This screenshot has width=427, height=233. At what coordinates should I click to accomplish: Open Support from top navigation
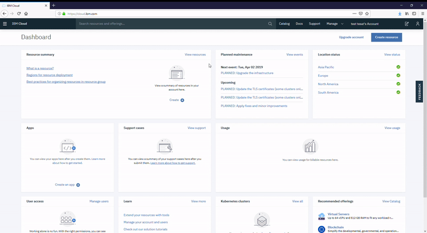coord(314,23)
